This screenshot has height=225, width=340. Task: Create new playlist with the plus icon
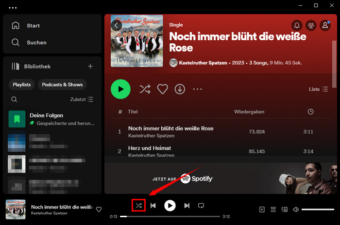90,66
